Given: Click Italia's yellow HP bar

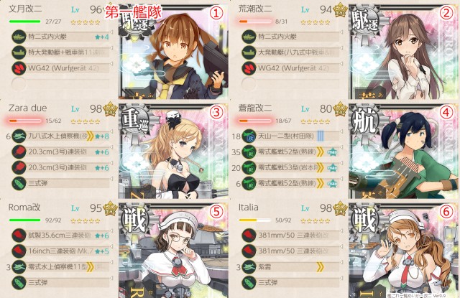Looking at the screenshot, I should (255, 220).
